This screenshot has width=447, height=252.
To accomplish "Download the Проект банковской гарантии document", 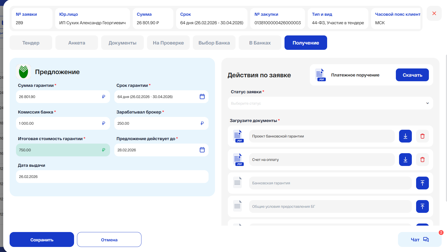I will click(405, 136).
